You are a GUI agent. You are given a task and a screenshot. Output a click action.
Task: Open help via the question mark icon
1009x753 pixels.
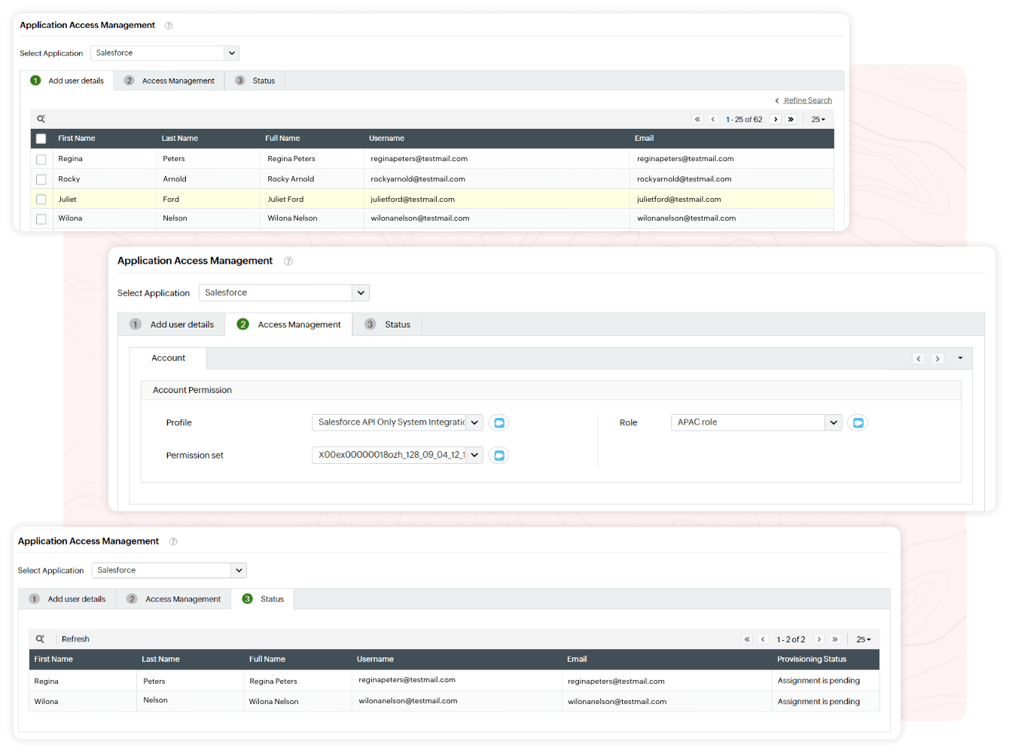[x=168, y=25]
